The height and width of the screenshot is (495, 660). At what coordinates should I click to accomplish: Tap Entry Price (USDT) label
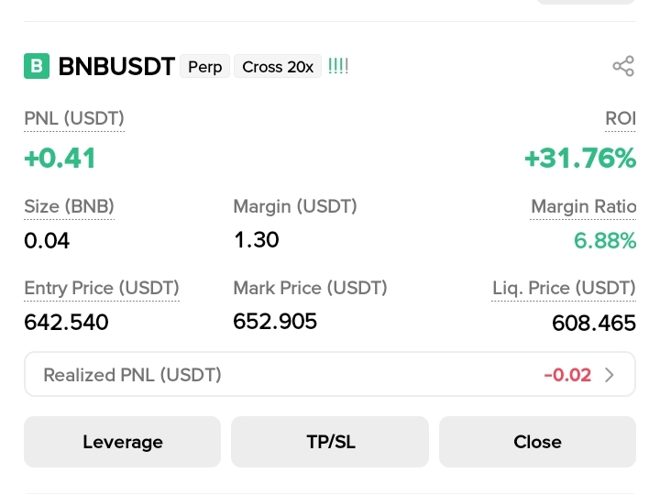[102, 289]
